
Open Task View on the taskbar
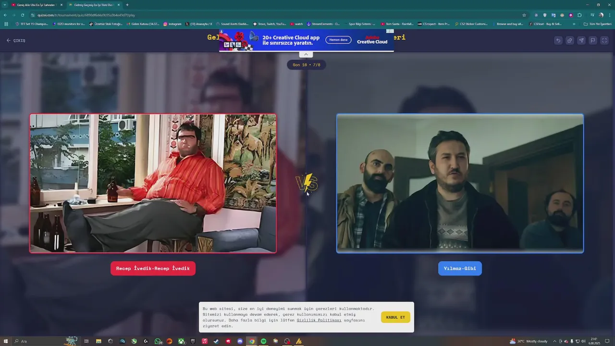click(86, 341)
